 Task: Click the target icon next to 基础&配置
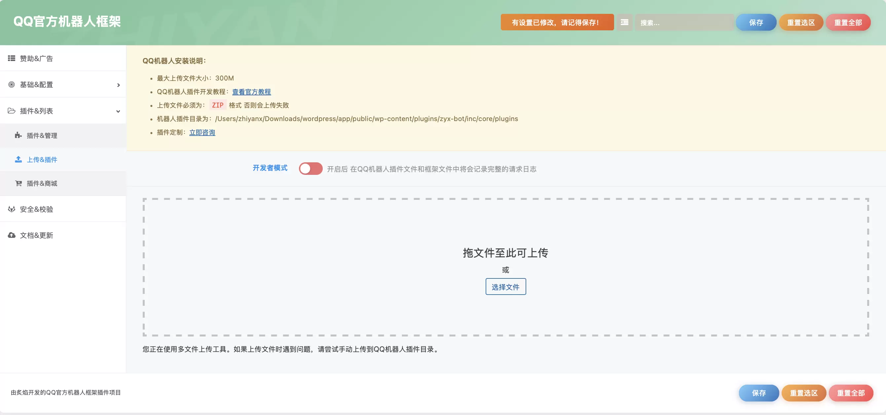coord(11,84)
